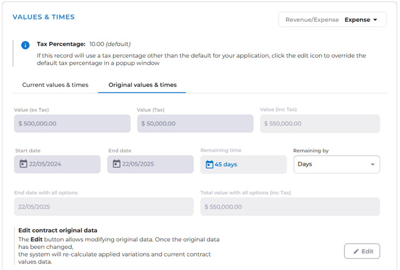This screenshot has height=270, width=400.
Task: Click Total value with all options field
Action: point(290,207)
